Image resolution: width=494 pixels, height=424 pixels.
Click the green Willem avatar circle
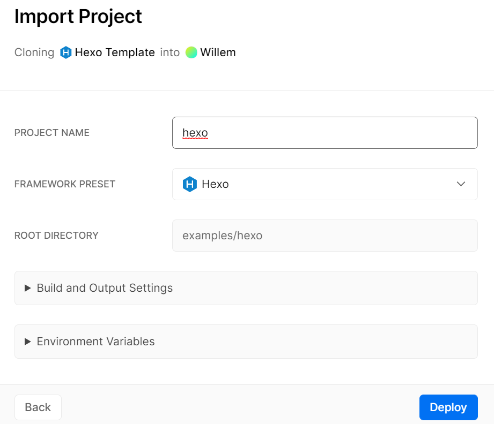pyautogui.click(x=191, y=52)
